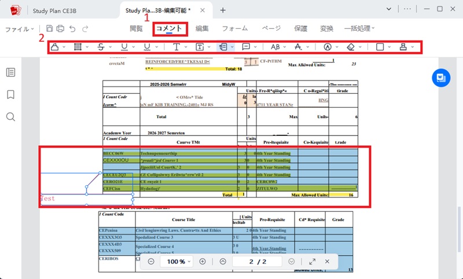Click the Save icon

(x=50, y=28)
